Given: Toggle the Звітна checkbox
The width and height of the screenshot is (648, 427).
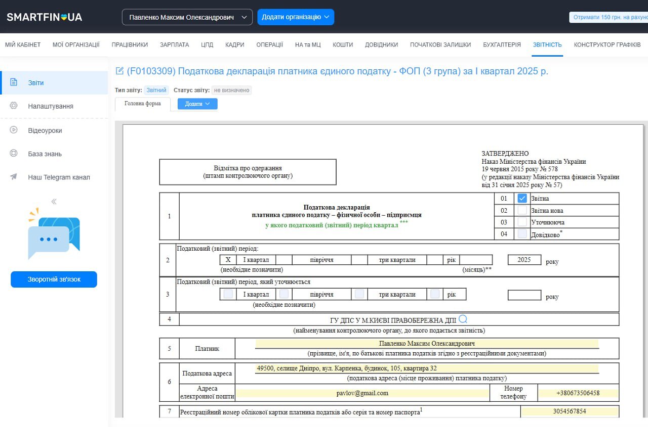Looking at the screenshot, I should pos(522,199).
